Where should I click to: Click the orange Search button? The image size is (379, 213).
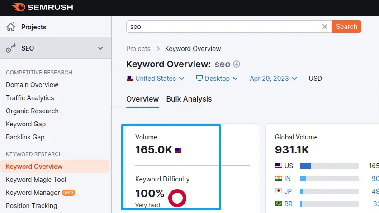(x=346, y=27)
